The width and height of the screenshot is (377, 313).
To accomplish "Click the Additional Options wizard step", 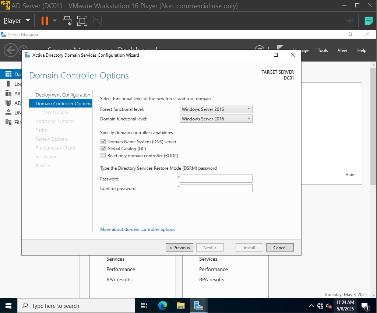I will click(x=55, y=122).
